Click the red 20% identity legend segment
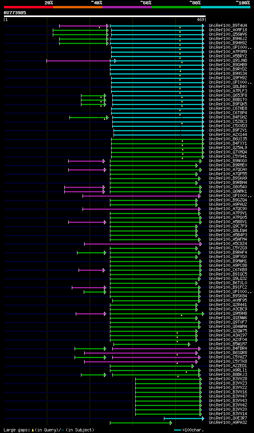 point(29,7)
